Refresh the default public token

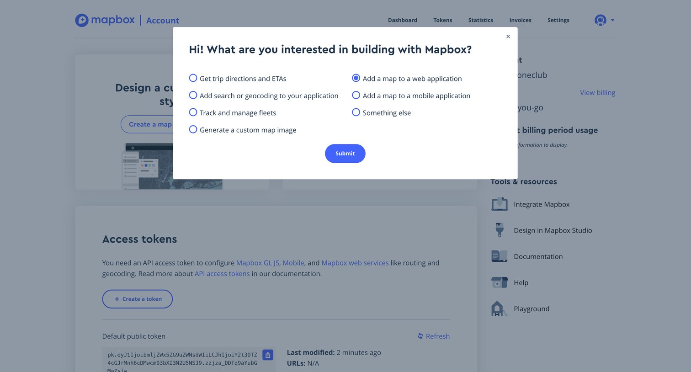(x=434, y=336)
